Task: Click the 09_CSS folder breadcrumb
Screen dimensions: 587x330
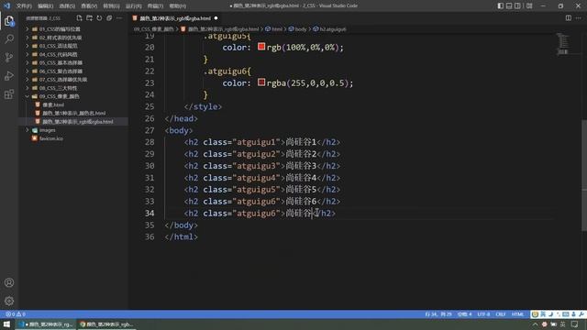Action: (x=154, y=28)
